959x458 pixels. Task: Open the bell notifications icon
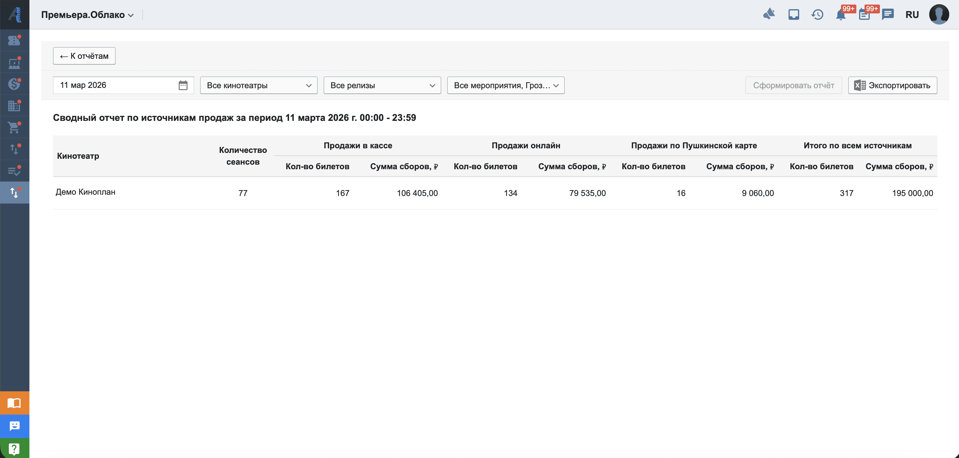pyautogui.click(x=841, y=15)
